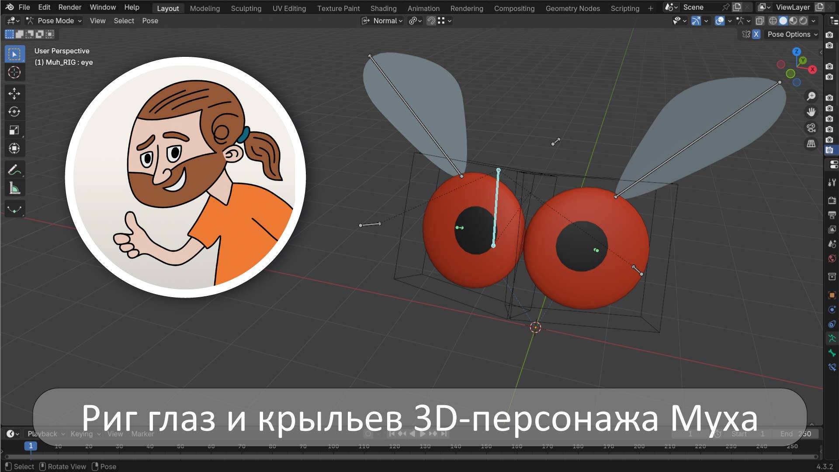Pick the Annotate tool

[x=14, y=169]
